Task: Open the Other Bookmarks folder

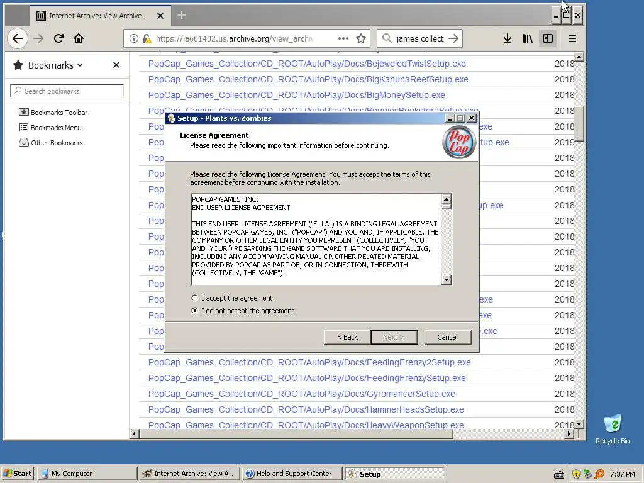Action: pos(51,143)
